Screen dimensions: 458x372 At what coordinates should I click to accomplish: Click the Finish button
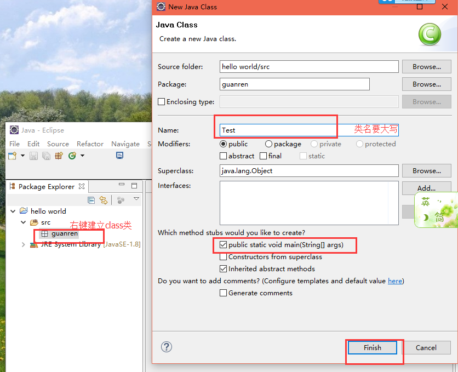click(373, 347)
